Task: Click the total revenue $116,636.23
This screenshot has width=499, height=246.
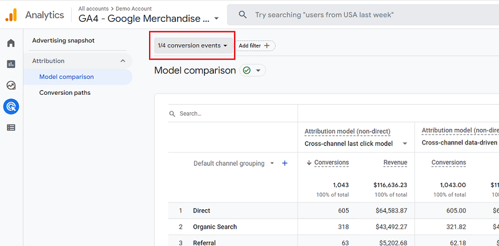Action: click(390, 185)
